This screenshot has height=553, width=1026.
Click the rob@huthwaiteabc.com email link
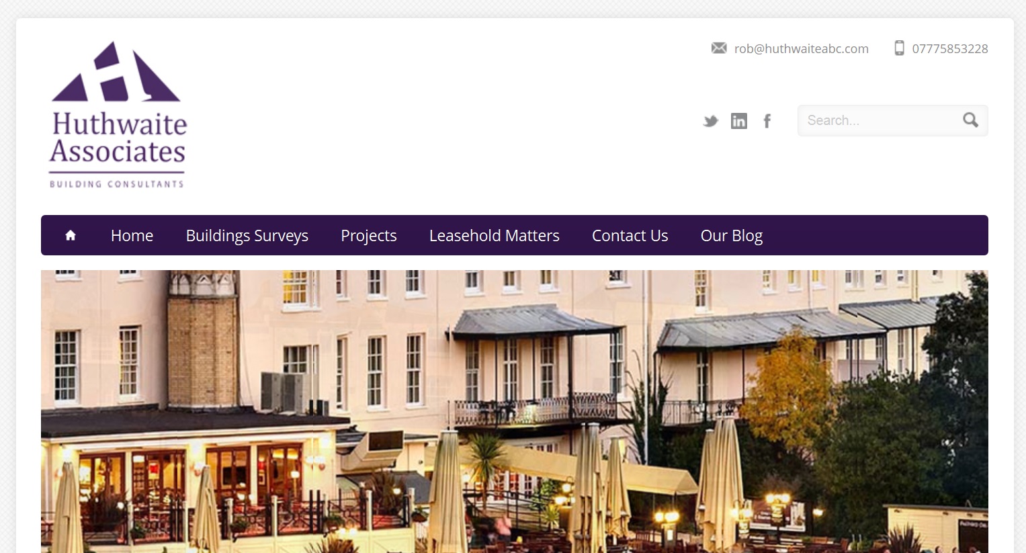[802, 48]
